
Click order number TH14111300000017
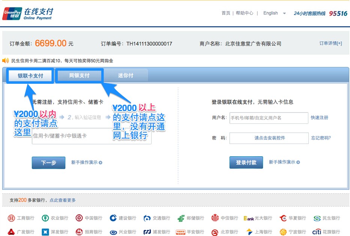click(x=149, y=44)
